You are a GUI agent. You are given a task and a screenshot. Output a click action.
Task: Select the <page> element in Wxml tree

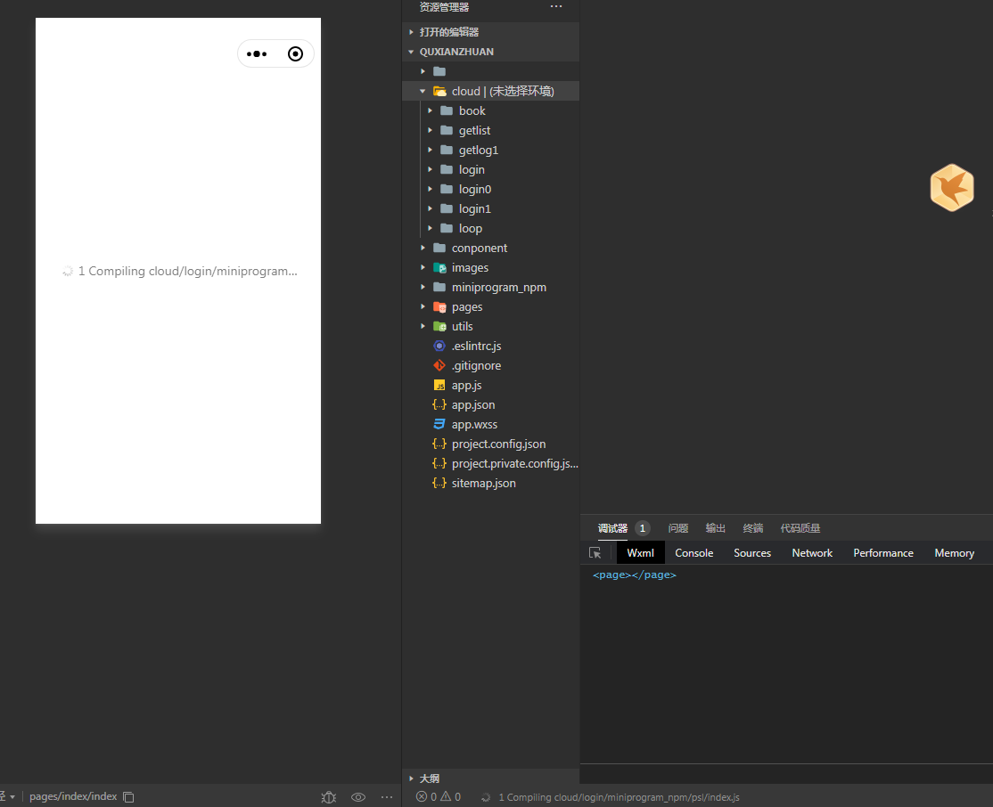pyautogui.click(x=635, y=575)
